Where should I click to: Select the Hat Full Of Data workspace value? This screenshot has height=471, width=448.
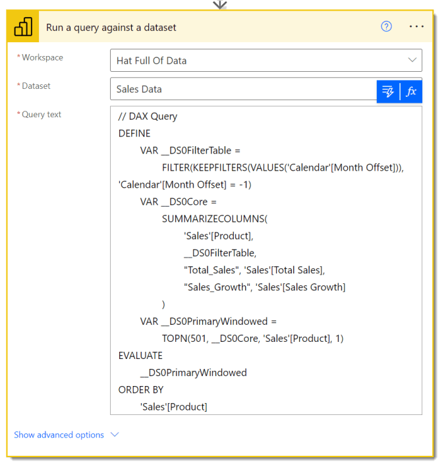tap(152, 61)
